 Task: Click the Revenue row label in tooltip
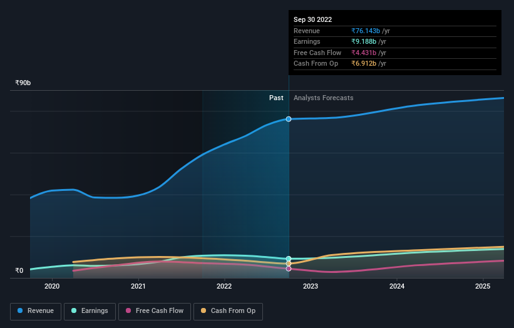pos(307,31)
